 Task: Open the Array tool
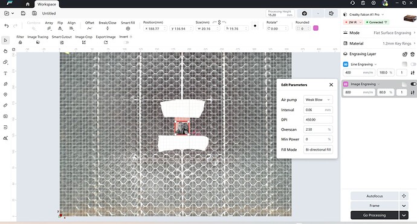click(49, 26)
